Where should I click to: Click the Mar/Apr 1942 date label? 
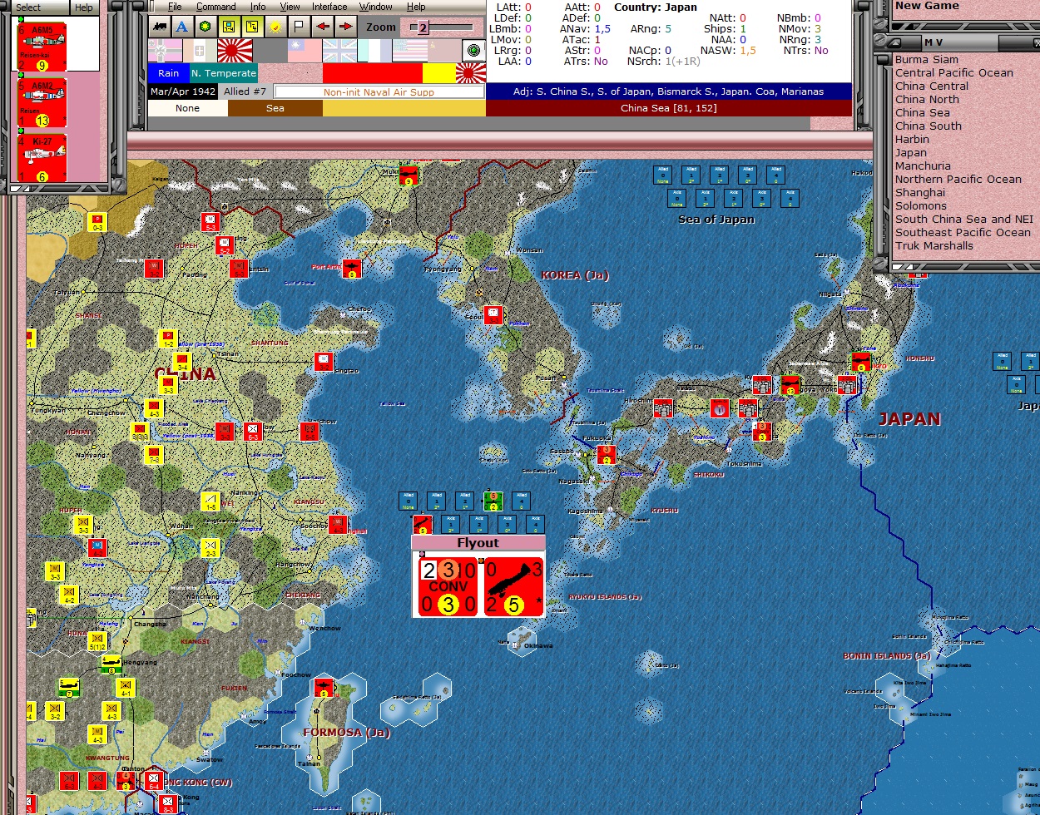coord(183,91)
